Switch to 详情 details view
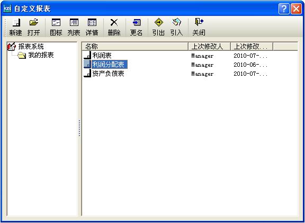Viewport: 305px width, 223px height. pos(92,23)
